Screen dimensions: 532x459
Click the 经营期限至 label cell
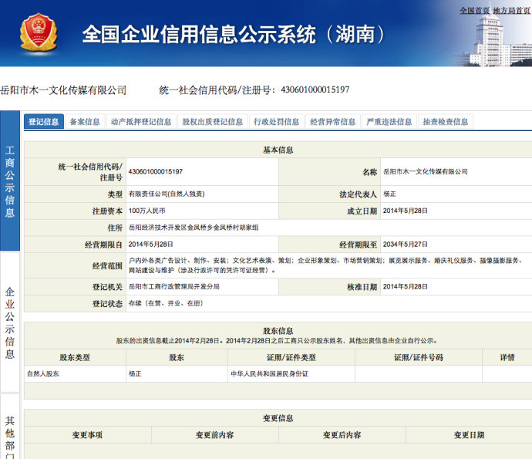(329, 245)
